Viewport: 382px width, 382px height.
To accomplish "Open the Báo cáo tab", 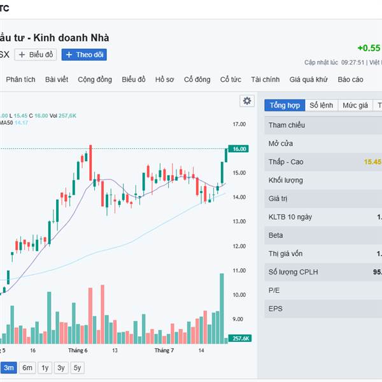I will coord(350,80).
